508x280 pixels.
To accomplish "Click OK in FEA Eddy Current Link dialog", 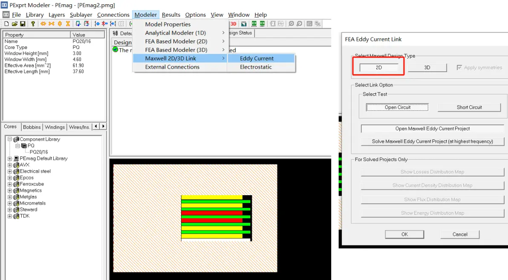I will coord(404,234).
